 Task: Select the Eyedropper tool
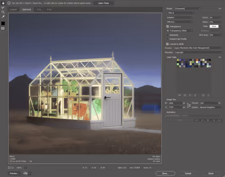click(3, 17)
